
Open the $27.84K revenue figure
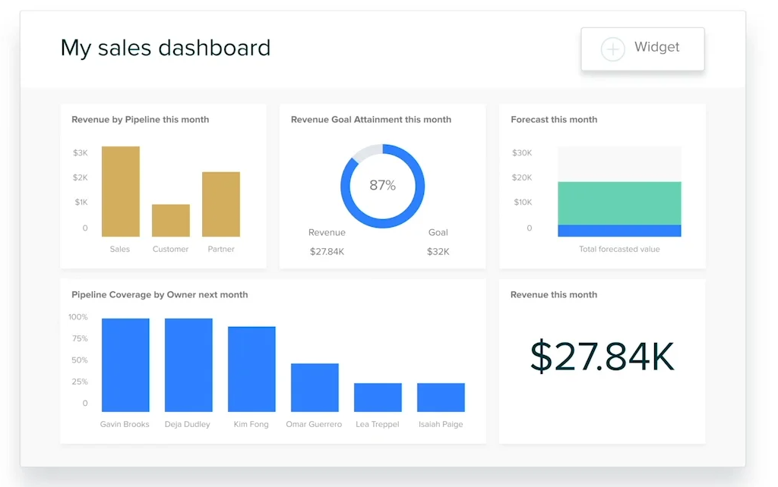602,357
